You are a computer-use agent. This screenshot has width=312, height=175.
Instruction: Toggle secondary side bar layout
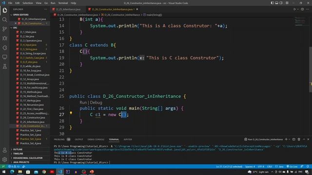(x=281, y=3)
